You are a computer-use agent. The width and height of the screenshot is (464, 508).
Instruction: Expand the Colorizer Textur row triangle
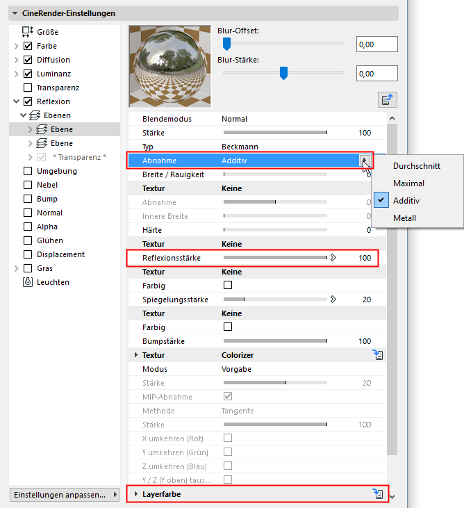click(x=136, y=355)
